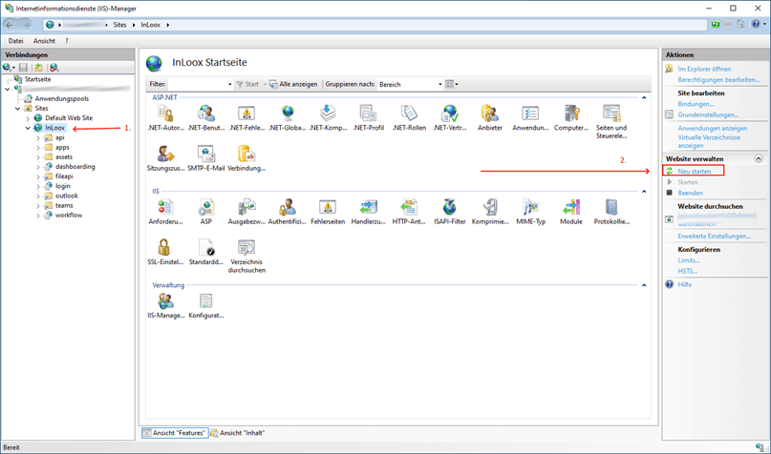The image size is (771, 454).
Task: Expand the workflow application node
Action: point(38,216)
